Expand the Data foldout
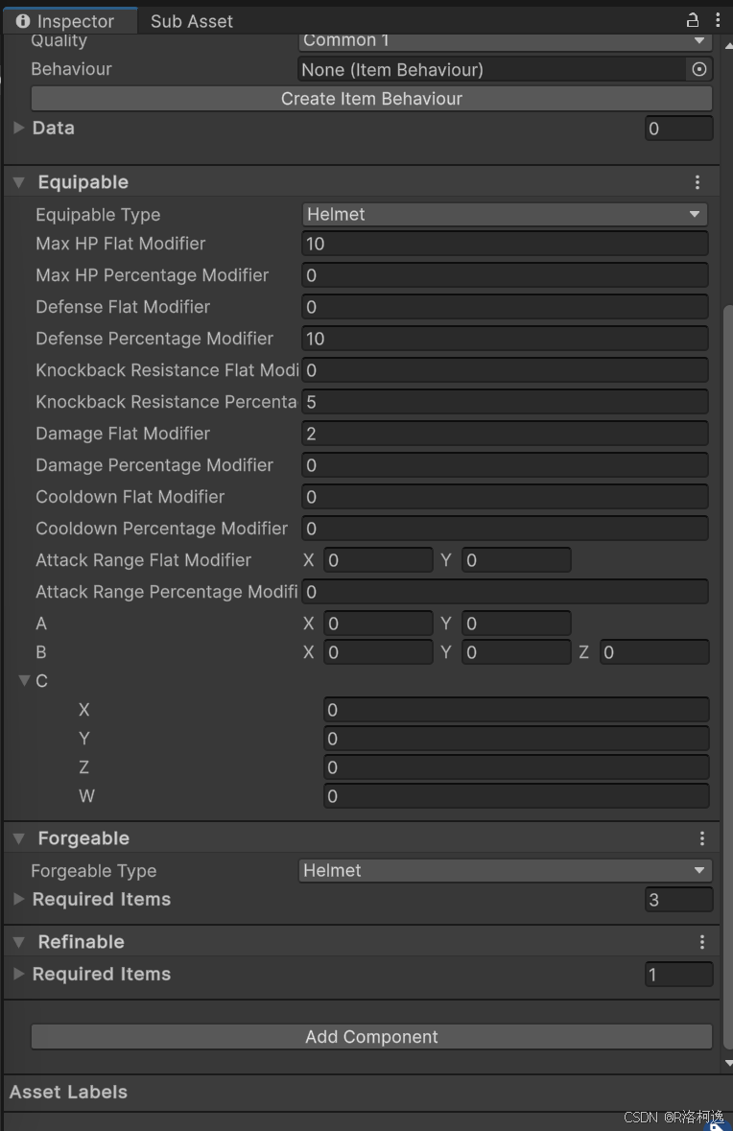This screenshot has height=1131, width=733. coord(17,128)
